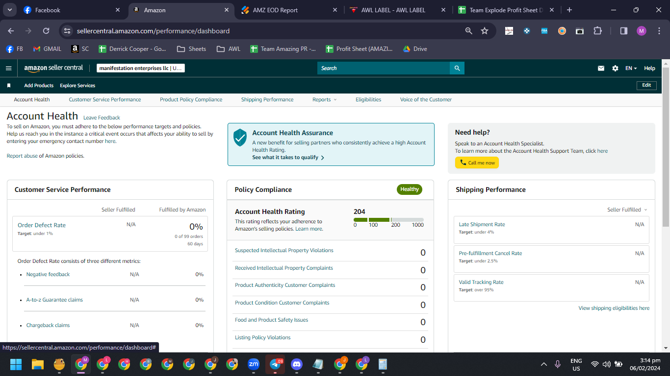Open the Explore Services link
The height and width of the screenshot is (376, 670).
click(x=77, y=86)
